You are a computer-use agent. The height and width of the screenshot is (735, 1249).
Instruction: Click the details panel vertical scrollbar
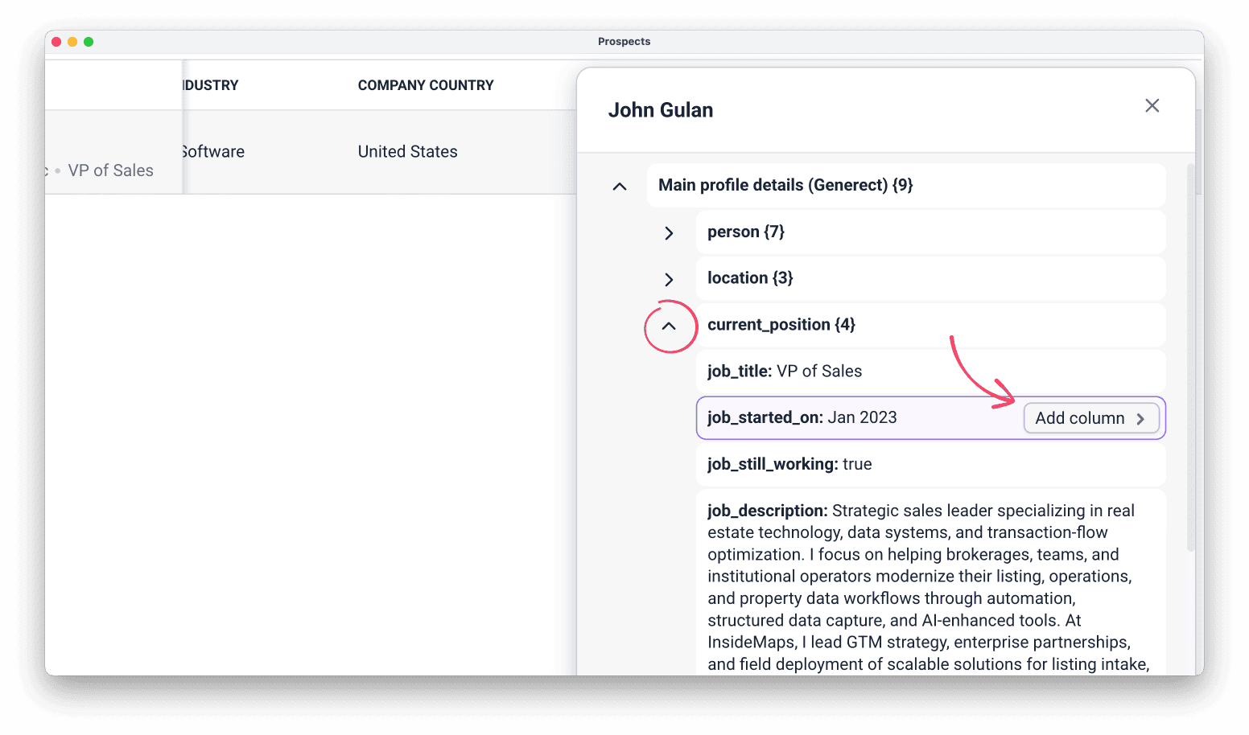pyautogui.click(x=1191, y=358)
